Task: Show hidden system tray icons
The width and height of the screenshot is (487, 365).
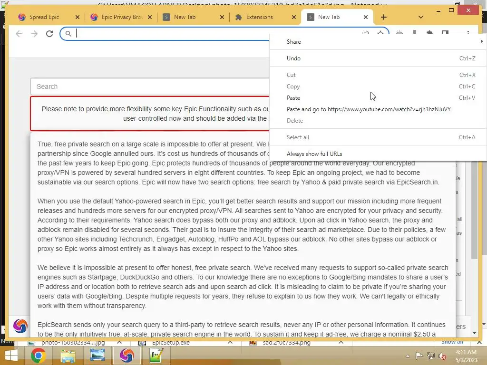Action: click(408, 356)
